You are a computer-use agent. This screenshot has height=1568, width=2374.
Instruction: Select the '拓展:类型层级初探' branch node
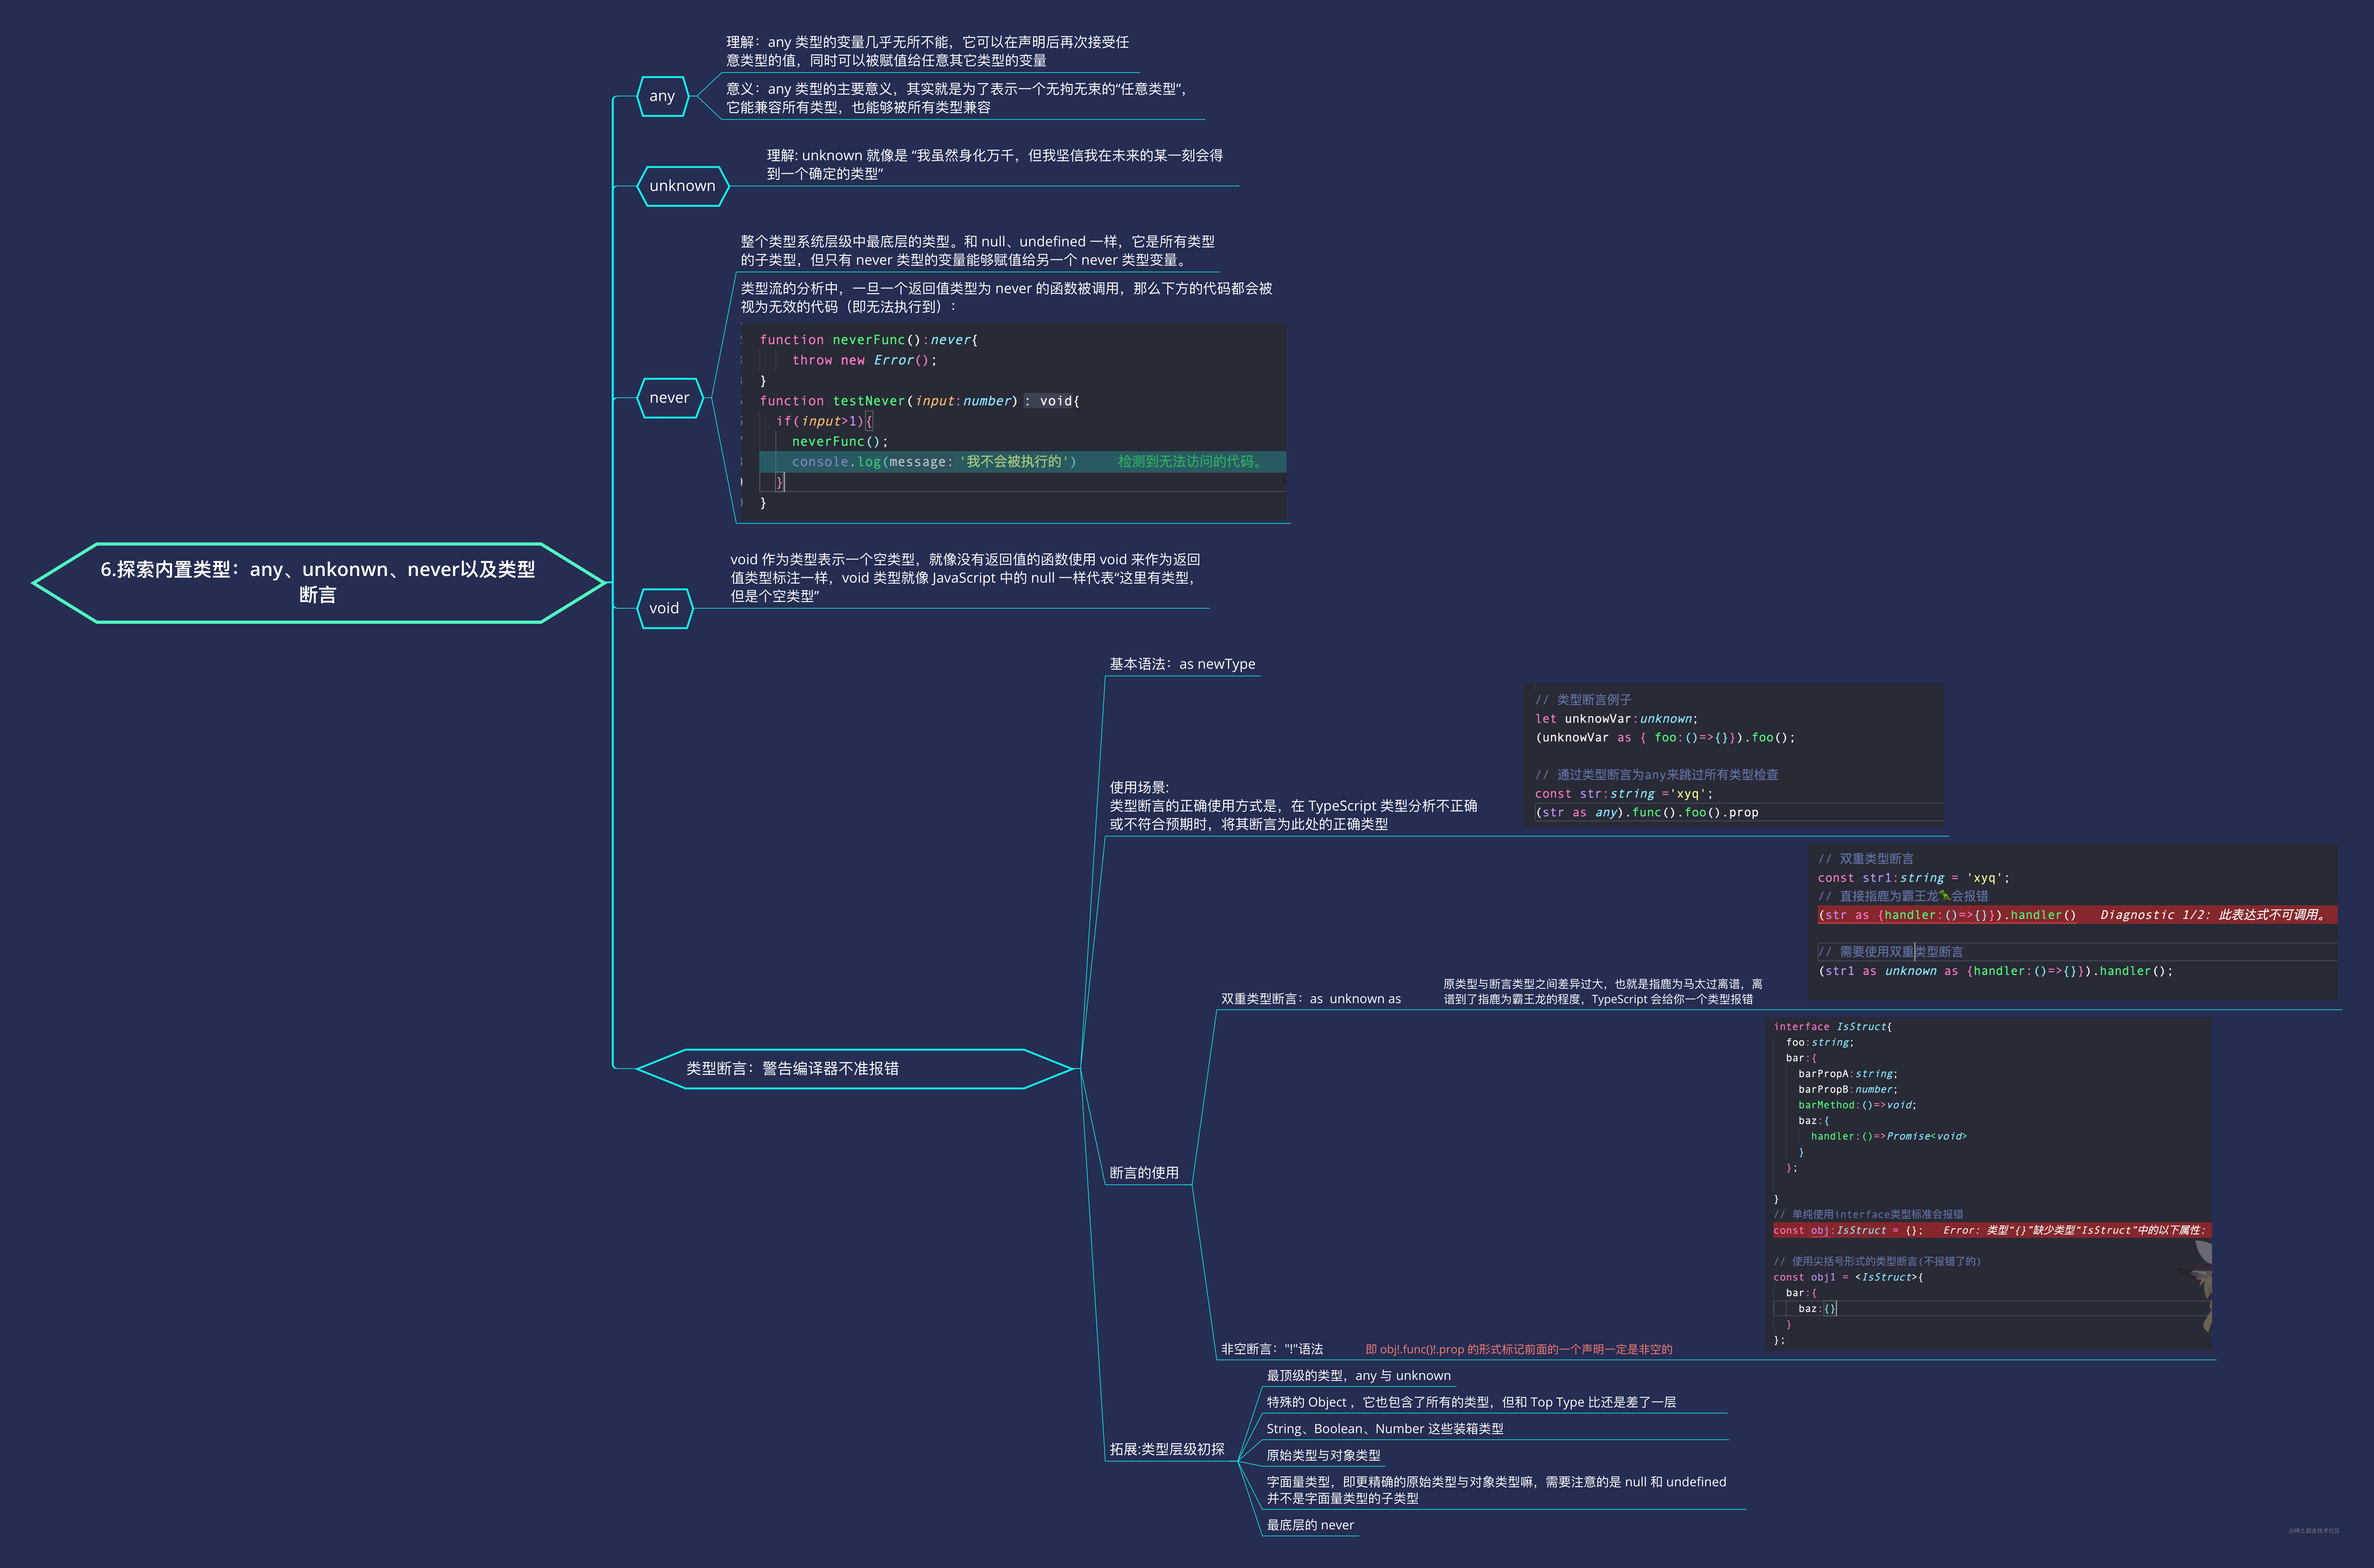click(1166, 1449)
